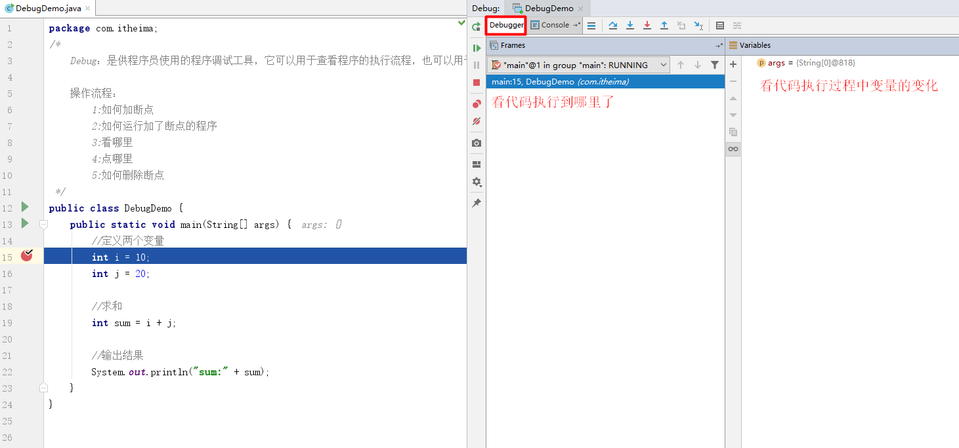
Task: Click the Frames panel hide arrow
Action: coord(719,45)
